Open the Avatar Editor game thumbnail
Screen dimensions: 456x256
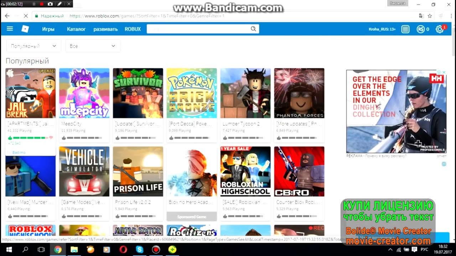pos(138,231)
